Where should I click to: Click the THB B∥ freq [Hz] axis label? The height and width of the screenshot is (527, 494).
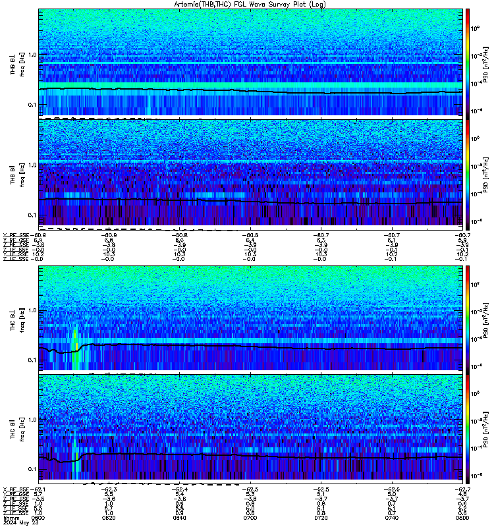coord(18,175)
